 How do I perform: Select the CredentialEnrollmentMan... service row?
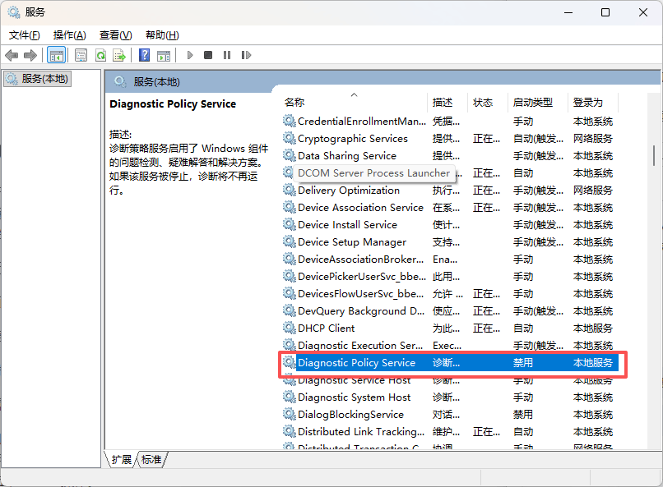449,122
